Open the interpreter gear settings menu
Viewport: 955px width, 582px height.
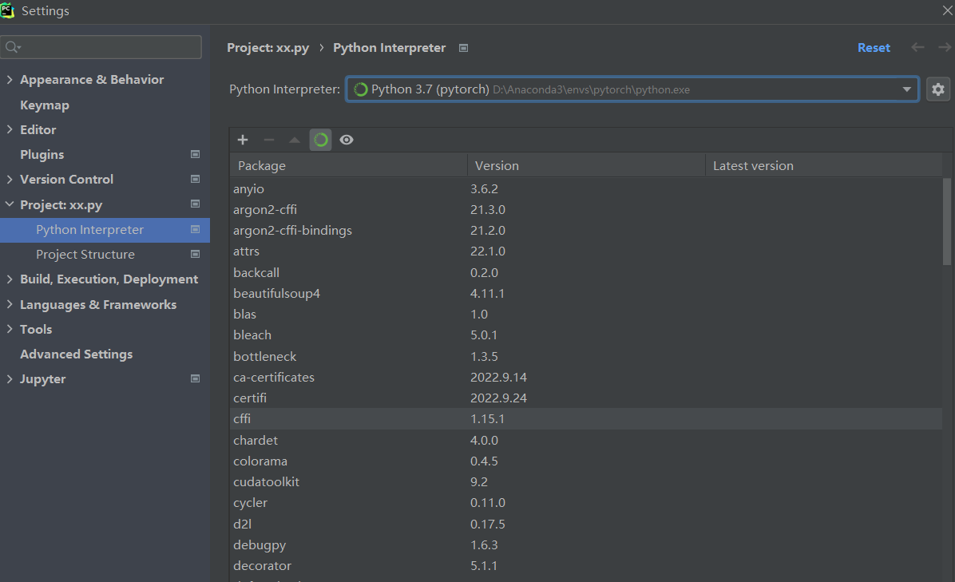[938, 89]
